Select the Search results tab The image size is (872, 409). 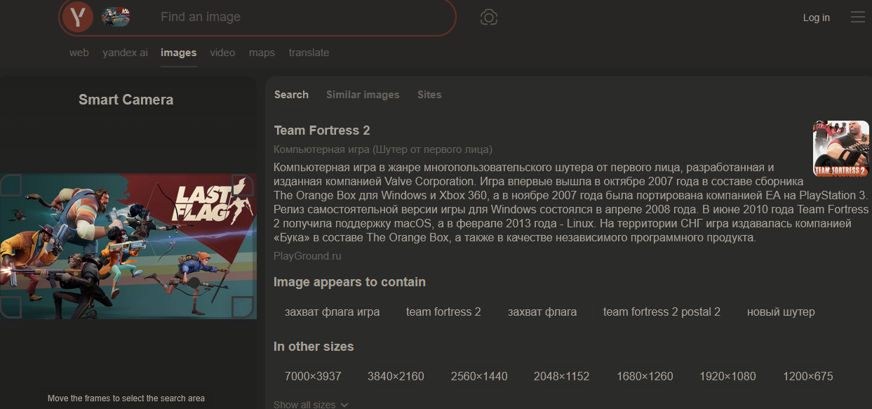click(x=291, y=95)
